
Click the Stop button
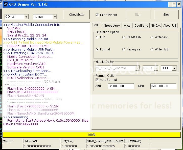[166, 15]
